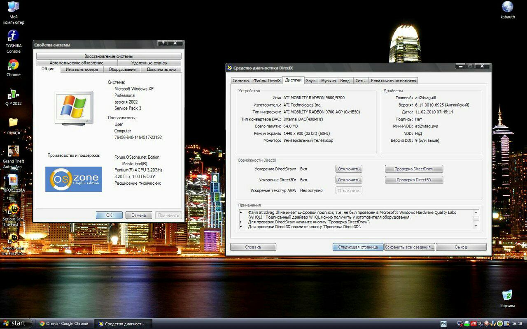527x329 pixels.
Task: Disable DirectDraw acceleration with Отключить
Action: pyautogui.click(x=349, y=169)
